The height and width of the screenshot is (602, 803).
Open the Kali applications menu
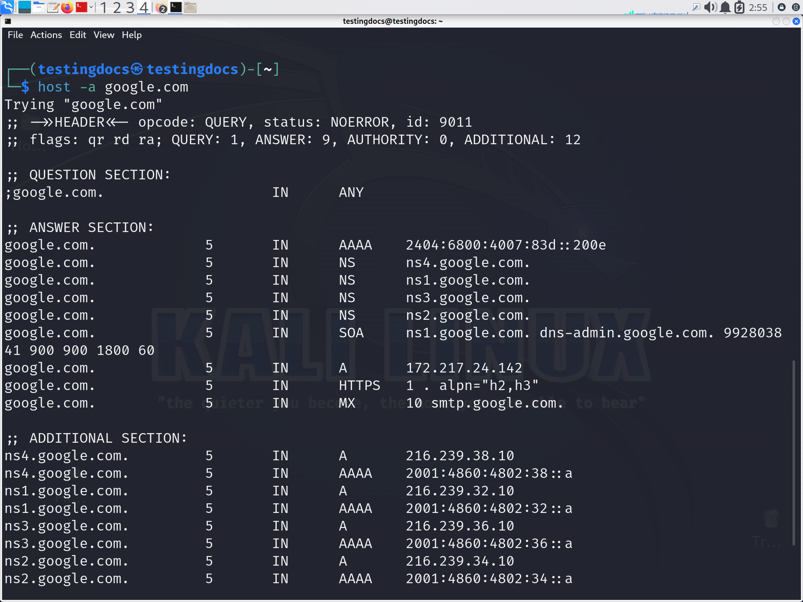point(7,7)
